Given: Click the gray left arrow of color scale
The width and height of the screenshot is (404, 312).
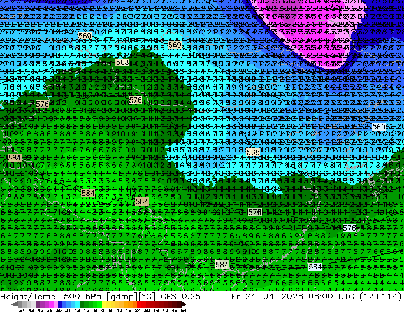Looking at the screenshot, I should [x=15, y=304].
